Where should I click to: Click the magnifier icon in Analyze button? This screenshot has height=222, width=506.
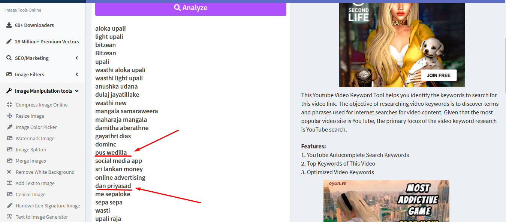pyautogui.click(x=177, y=7)
